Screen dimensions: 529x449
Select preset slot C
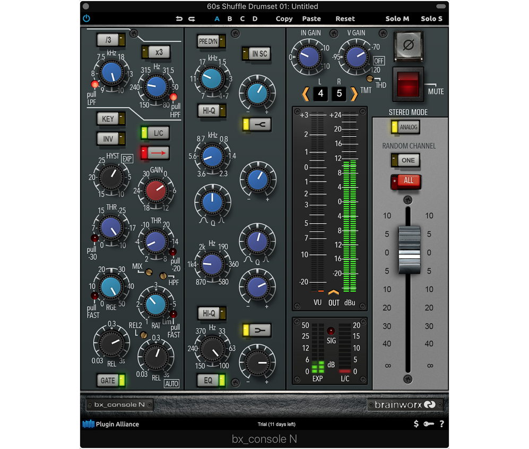pyautogui.click(x=242, y=19)
